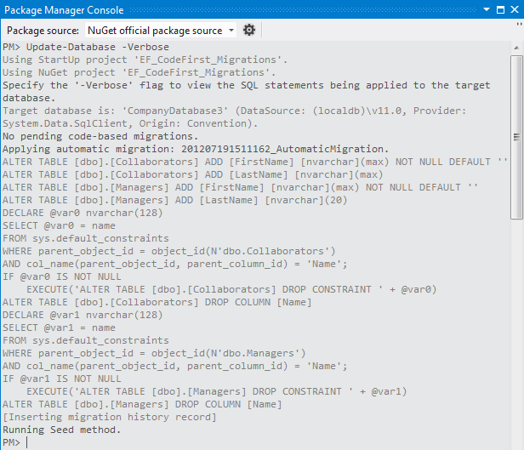Open the window position dropdown arrow
Screen dimensions: 524x450
(486, 9)
